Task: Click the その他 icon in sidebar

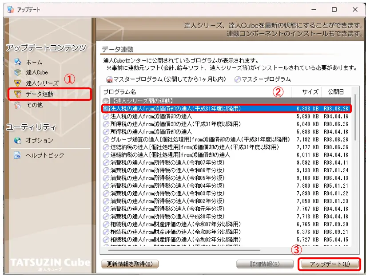Action: click(x=18, y=105)
